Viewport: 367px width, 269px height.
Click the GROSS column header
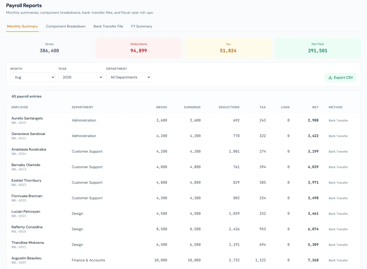click(162, 107)
